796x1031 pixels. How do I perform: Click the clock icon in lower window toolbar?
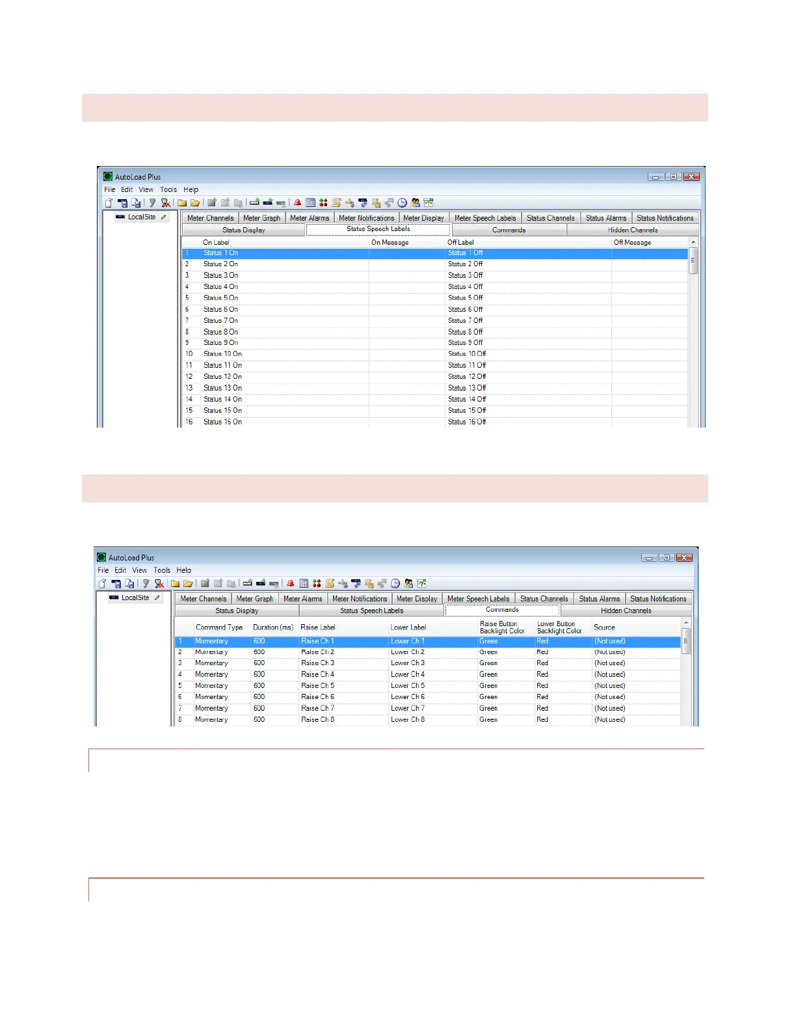click(x=395, y=584)
